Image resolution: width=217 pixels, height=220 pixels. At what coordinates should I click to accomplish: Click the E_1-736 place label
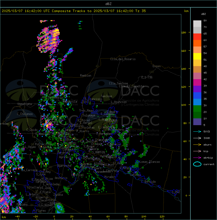[x=147, y=77]
